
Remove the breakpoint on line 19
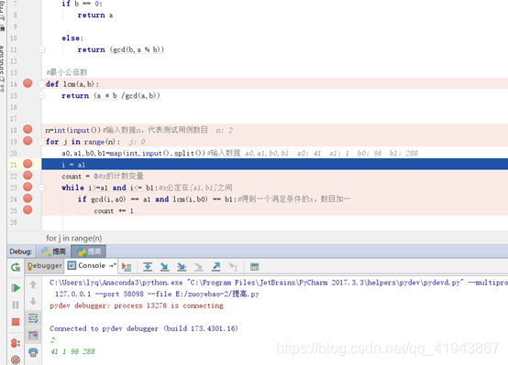[x=28, y=141]
